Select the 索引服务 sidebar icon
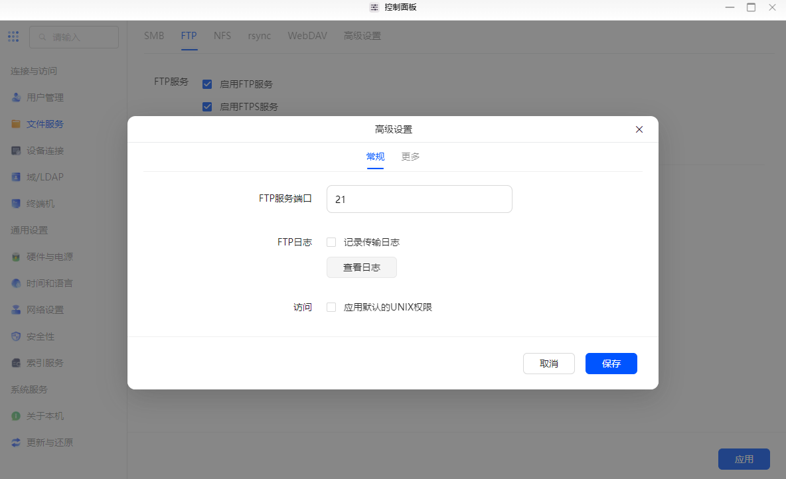Screen dimensions: 786x479 point(16,363)
